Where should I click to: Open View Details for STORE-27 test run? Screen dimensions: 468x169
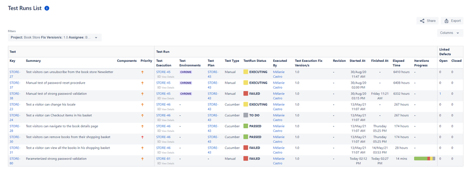coord(166,77)
